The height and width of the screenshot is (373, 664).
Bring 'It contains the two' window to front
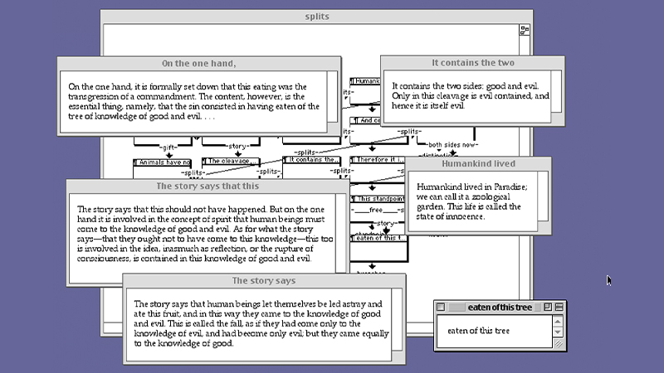point(472,63)
